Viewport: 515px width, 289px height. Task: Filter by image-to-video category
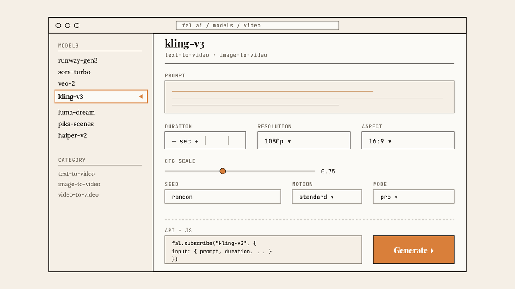79,184
